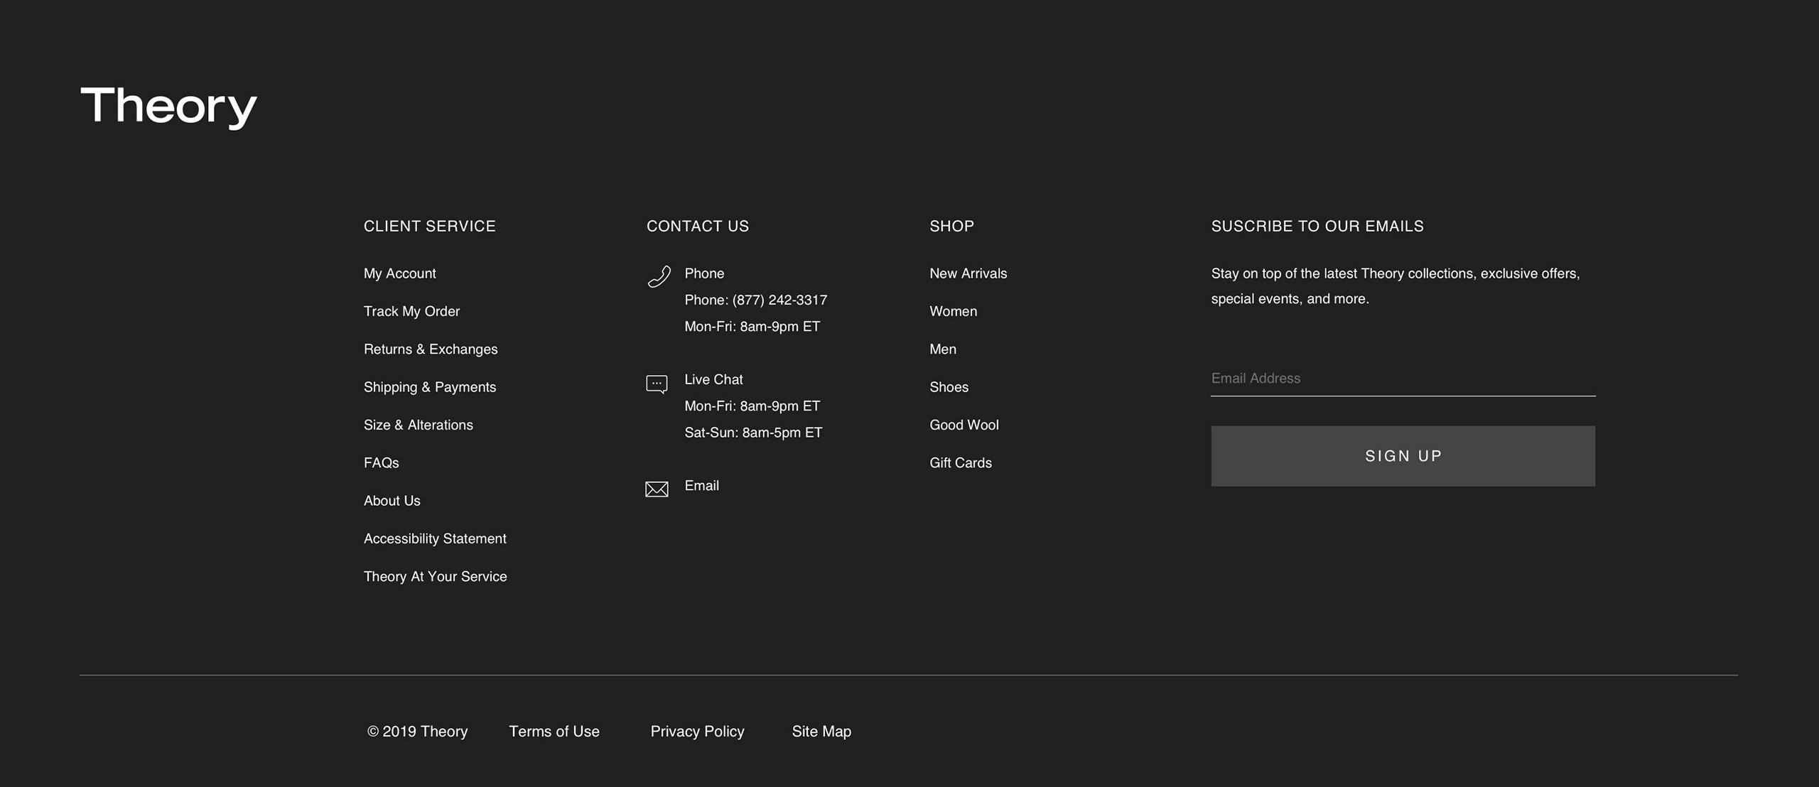Open Theory At Your Service
Screen dimensions: 1819x787
point(436,577)
